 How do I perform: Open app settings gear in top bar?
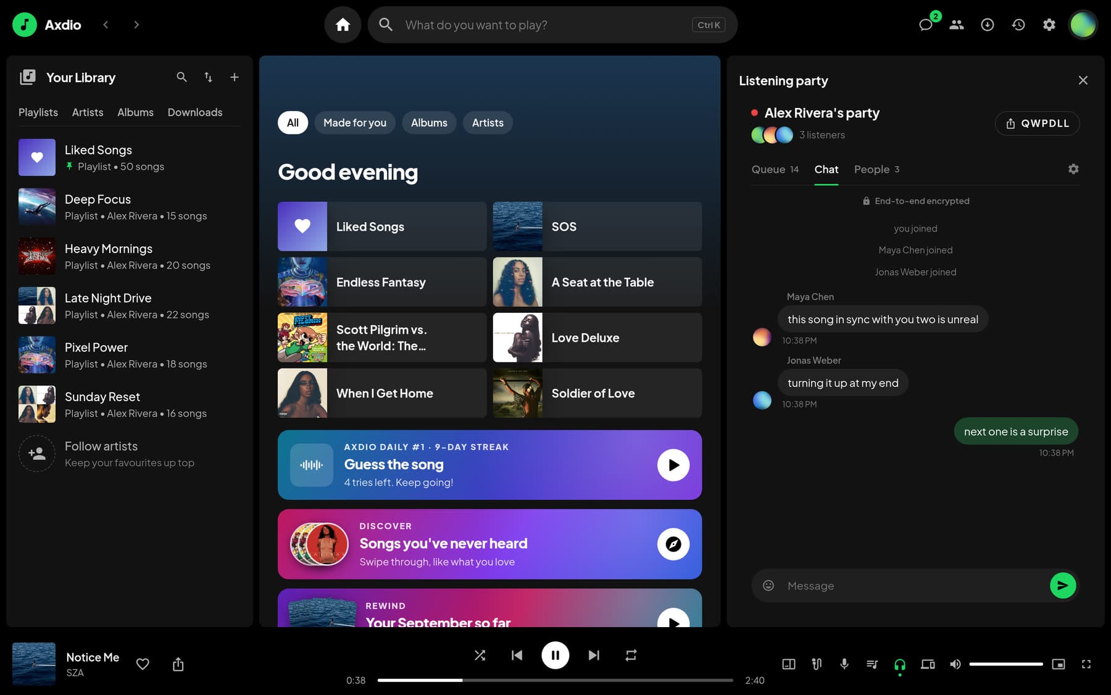[x=1049, y=25]
